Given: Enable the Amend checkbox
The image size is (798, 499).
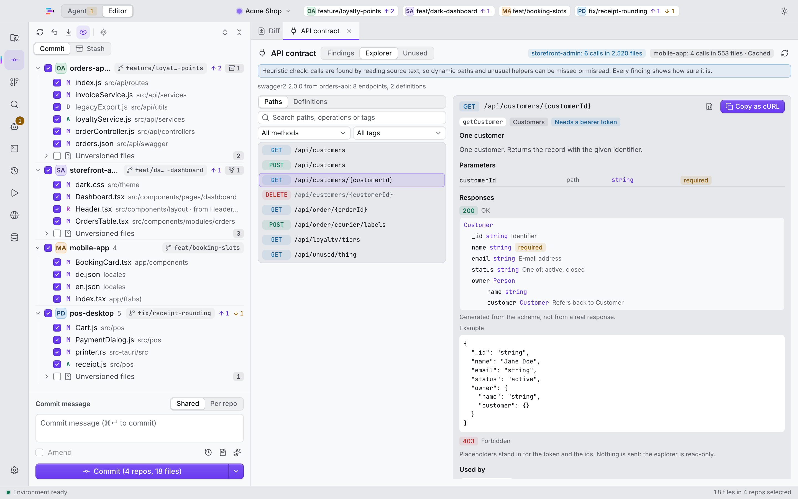Looking at the screenshot, I should 39,452.
